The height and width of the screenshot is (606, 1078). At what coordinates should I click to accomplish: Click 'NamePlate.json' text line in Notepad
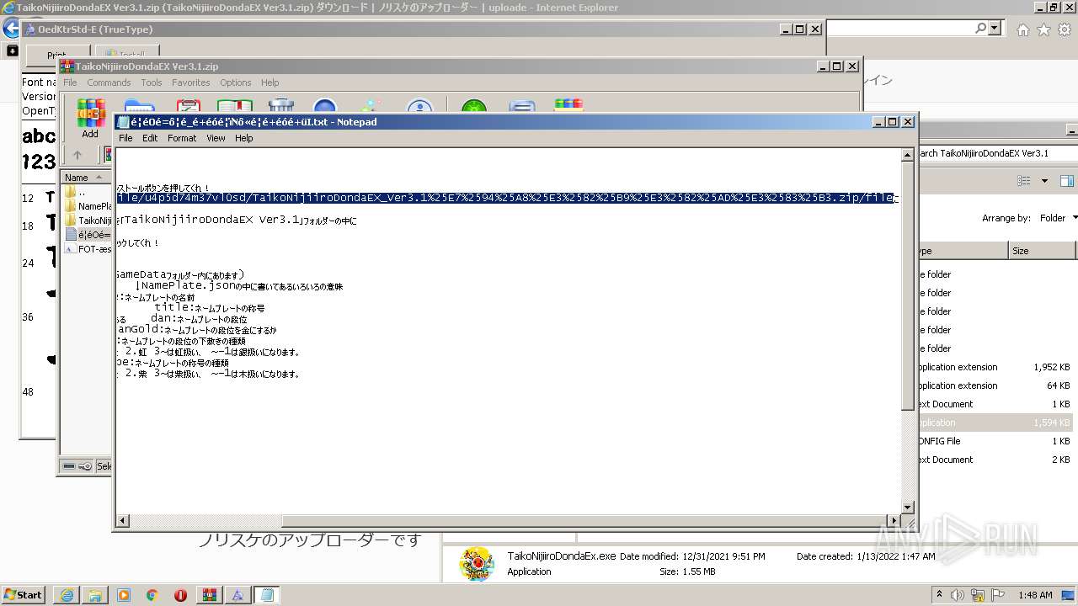point(240,286)
